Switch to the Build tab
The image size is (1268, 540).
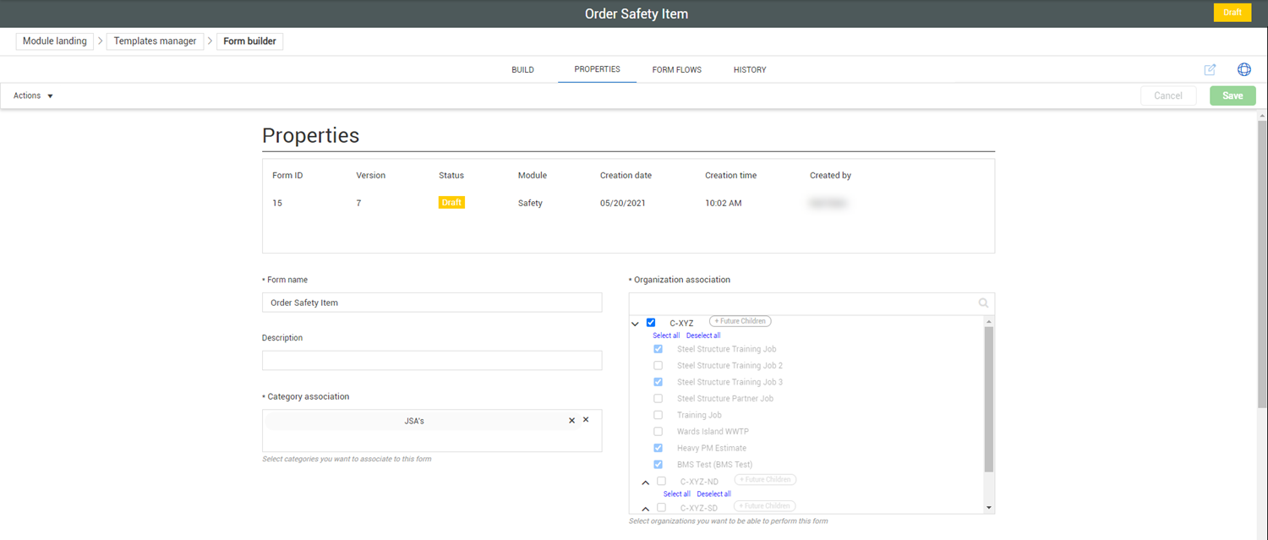coord(522,69)
